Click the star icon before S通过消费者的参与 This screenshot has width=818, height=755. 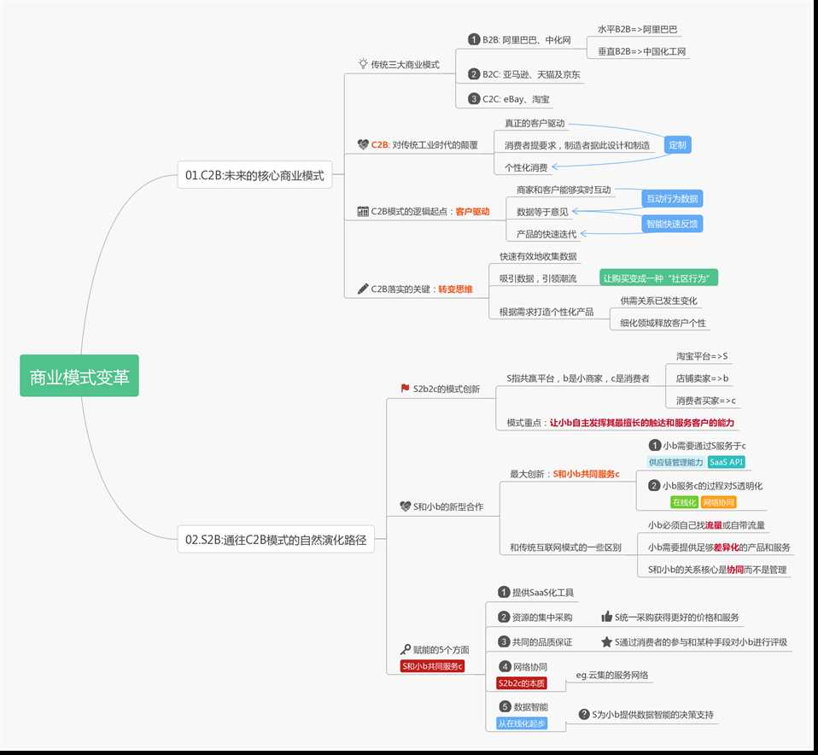pyautogui.click(x=607, y=641)
